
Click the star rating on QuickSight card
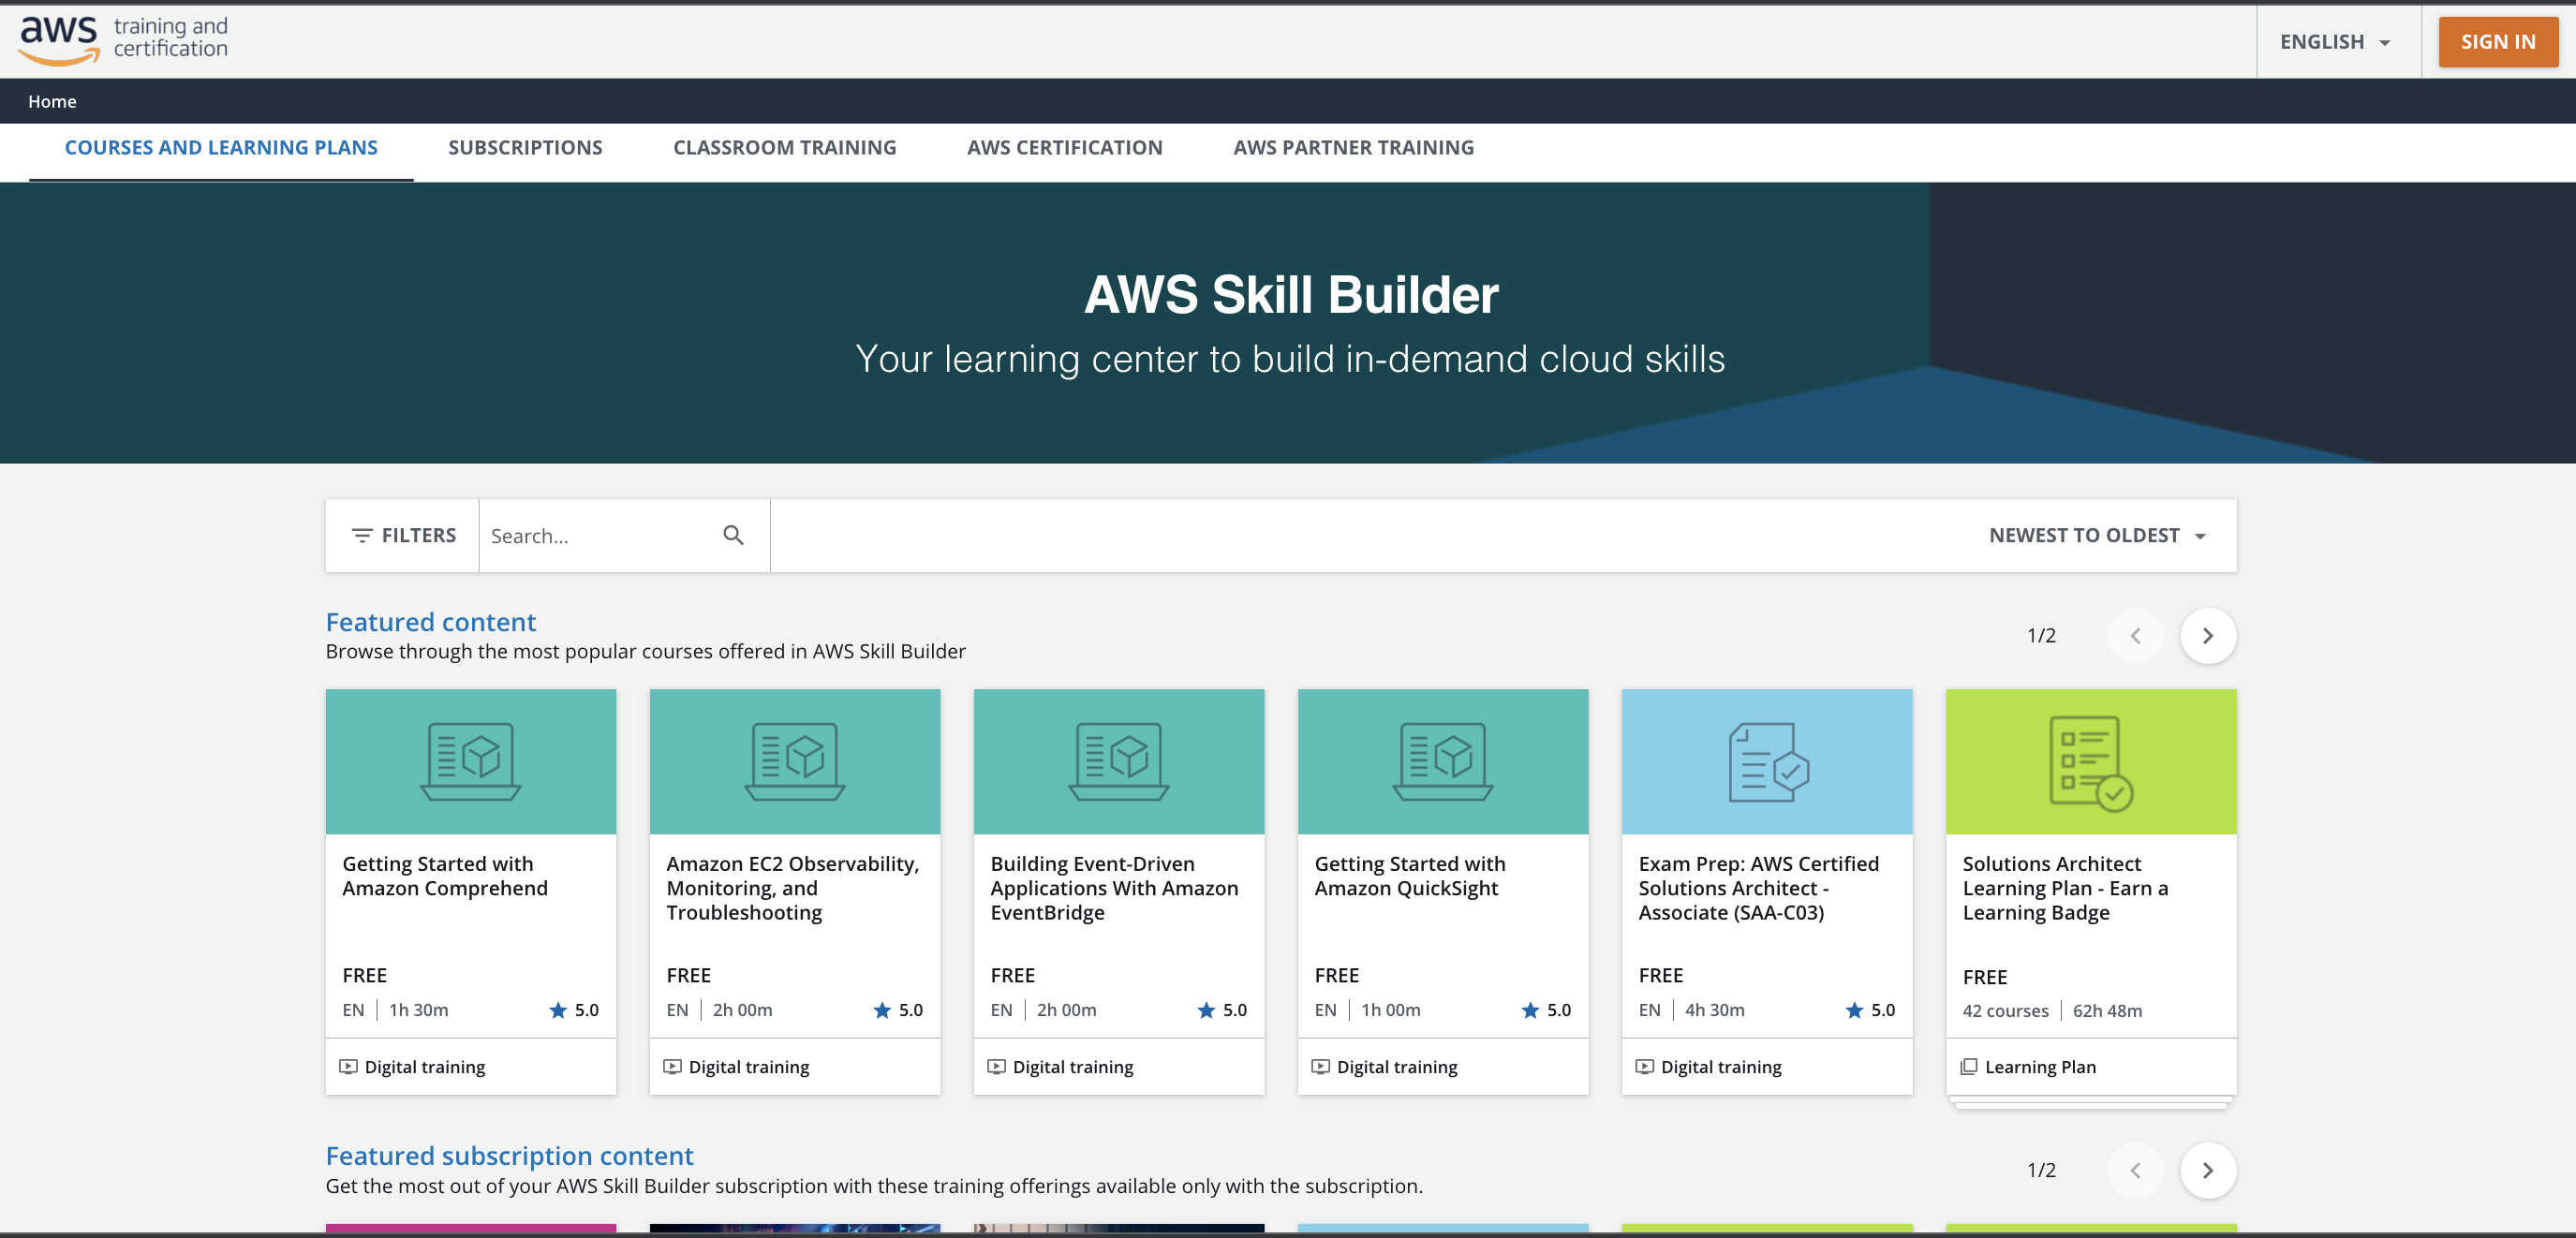tap(1546, 1010)
